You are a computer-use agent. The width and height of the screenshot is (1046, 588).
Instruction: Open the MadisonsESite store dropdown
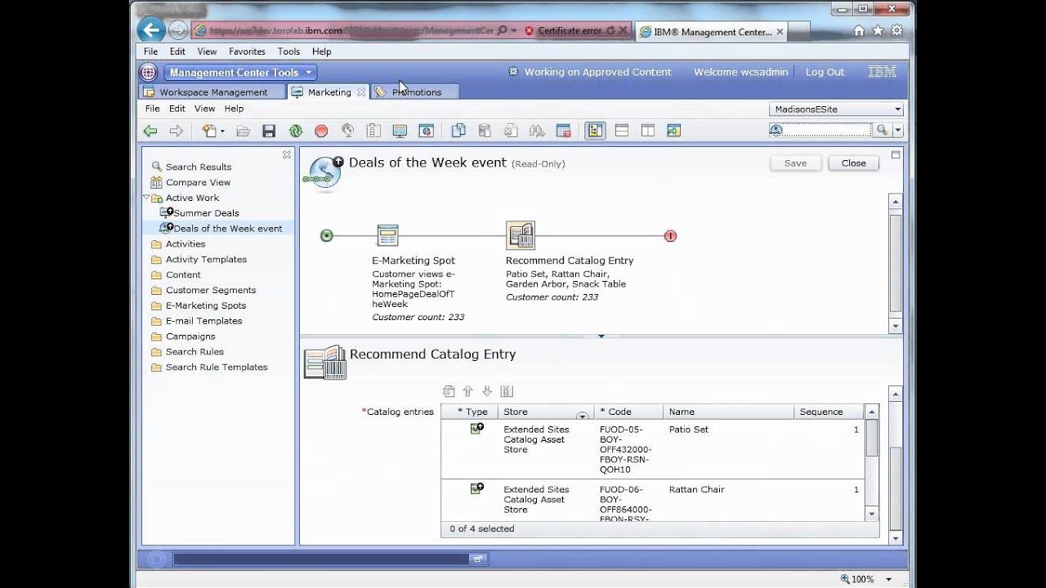point(837,109)
